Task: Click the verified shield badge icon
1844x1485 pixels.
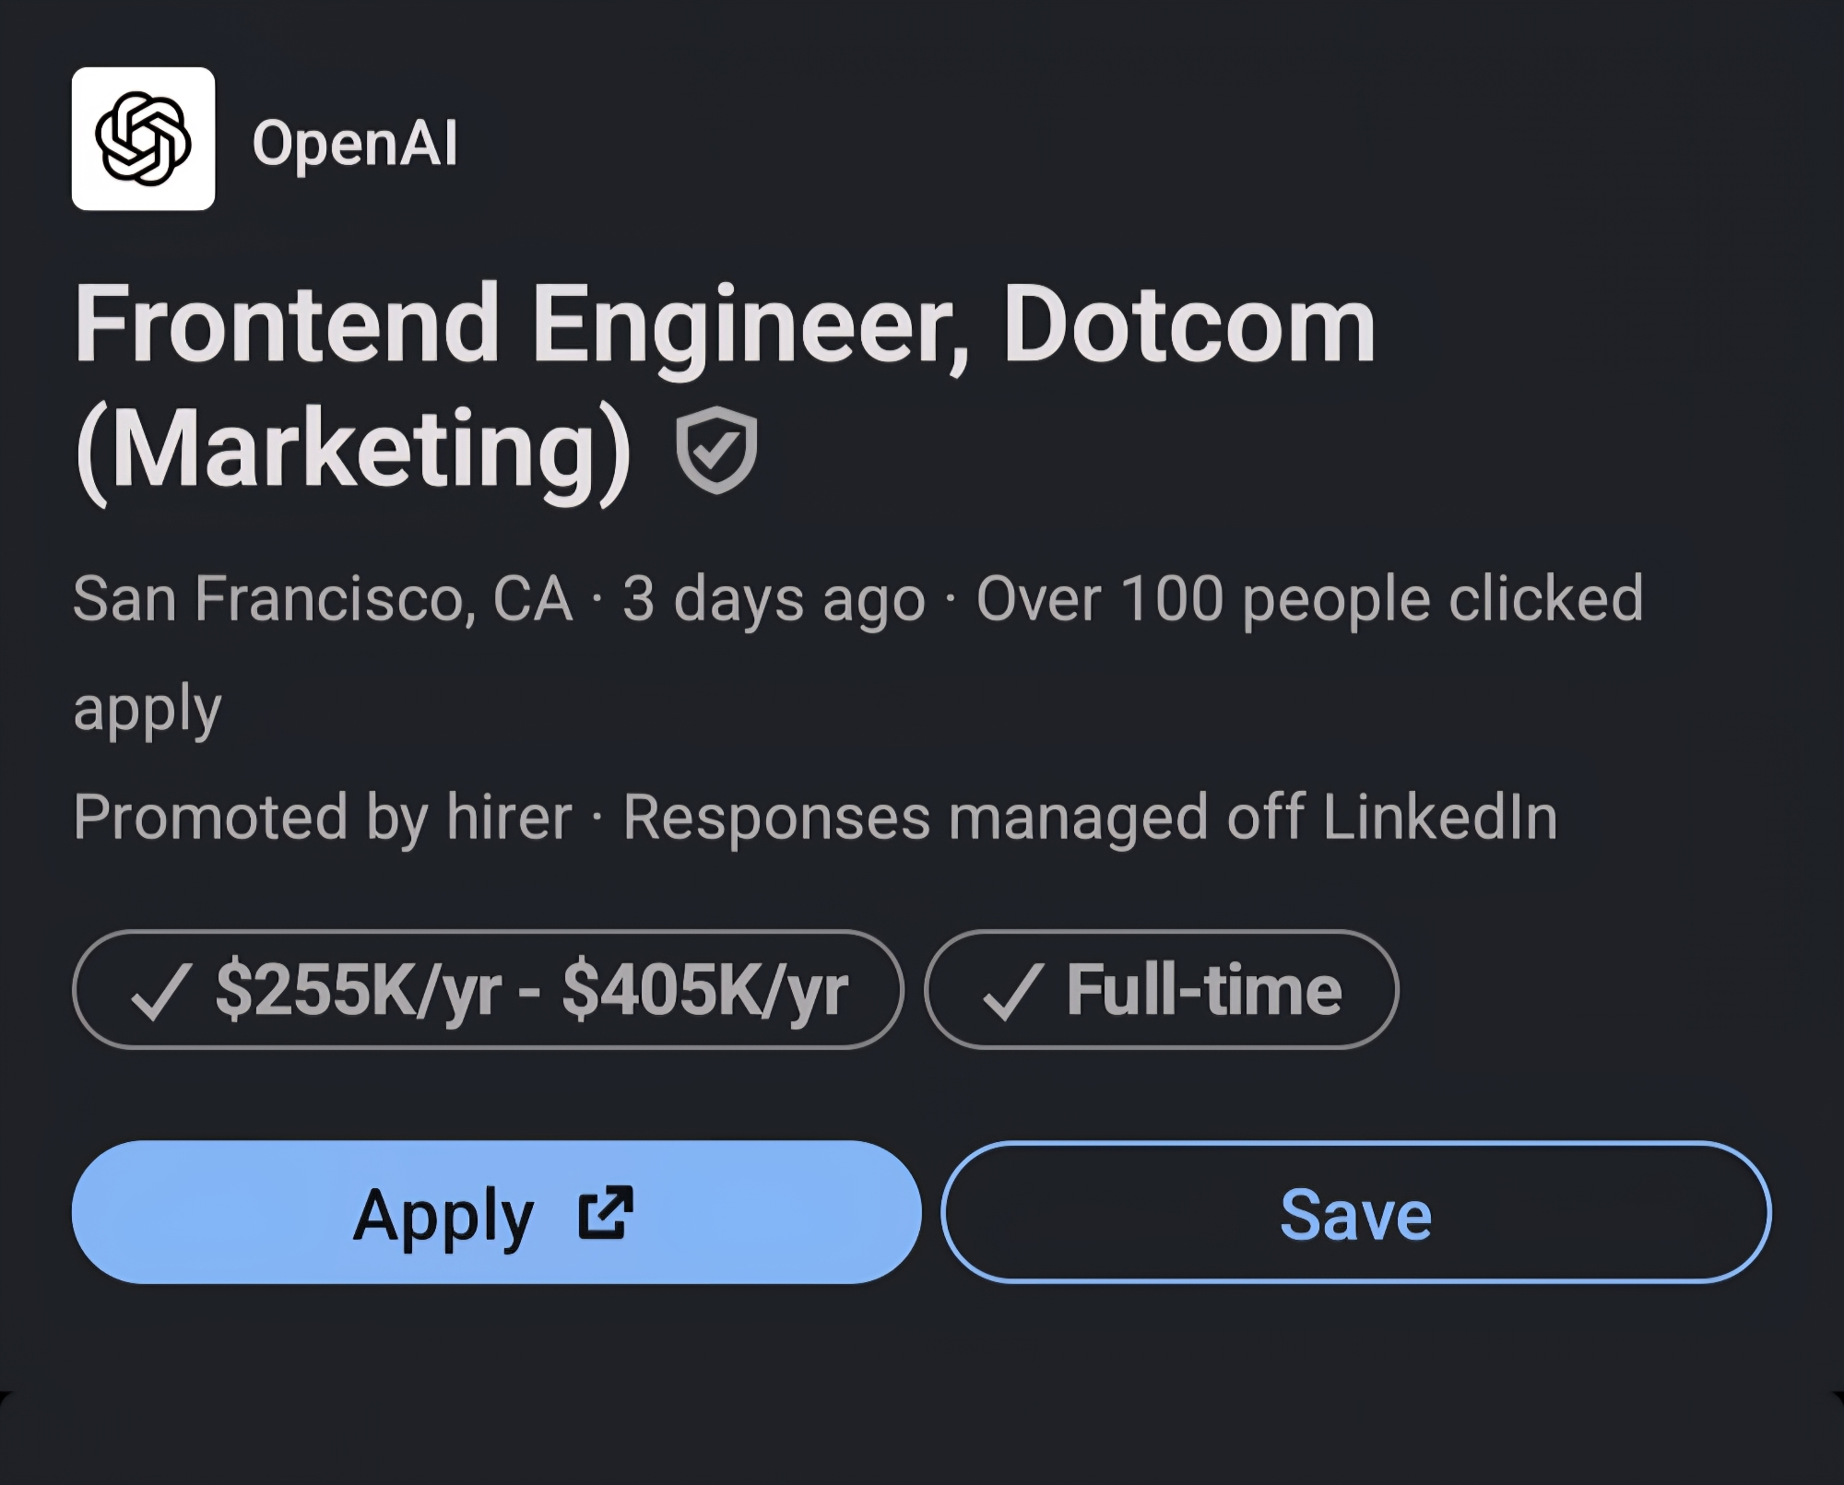Action: [x=716, y=450]
